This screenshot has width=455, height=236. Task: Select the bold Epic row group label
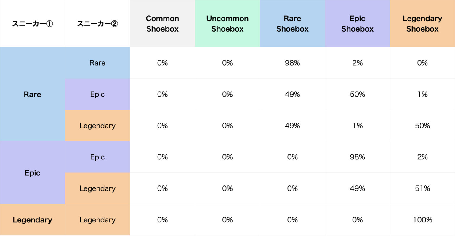pyautogui.click(x=32, y=173)
